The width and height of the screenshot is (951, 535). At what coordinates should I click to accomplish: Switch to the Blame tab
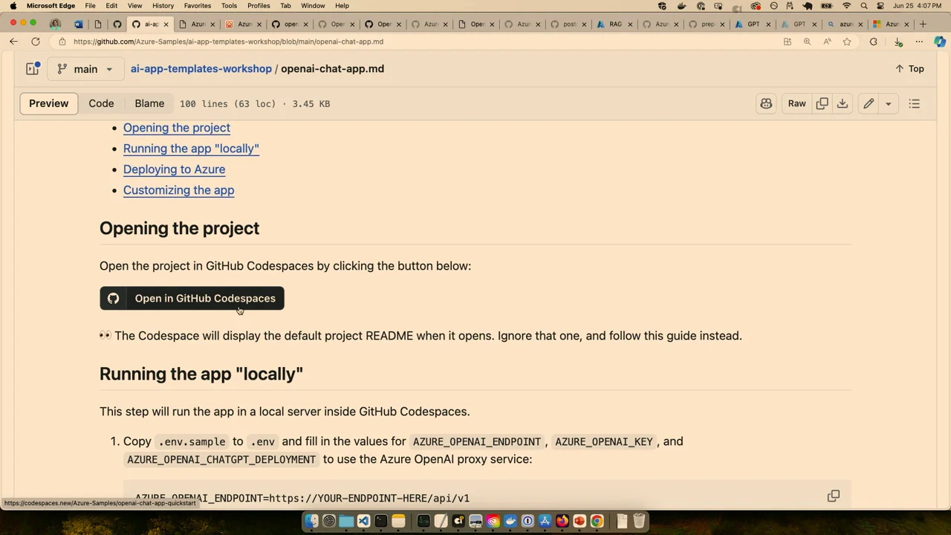pos(149,103)
